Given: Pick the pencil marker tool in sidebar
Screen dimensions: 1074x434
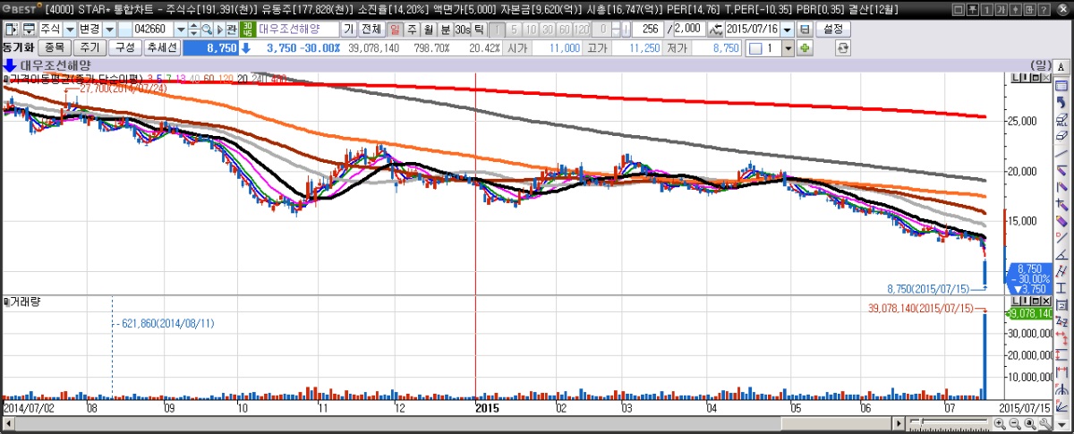Looking at the screenshot, I should coord(1061,219).
